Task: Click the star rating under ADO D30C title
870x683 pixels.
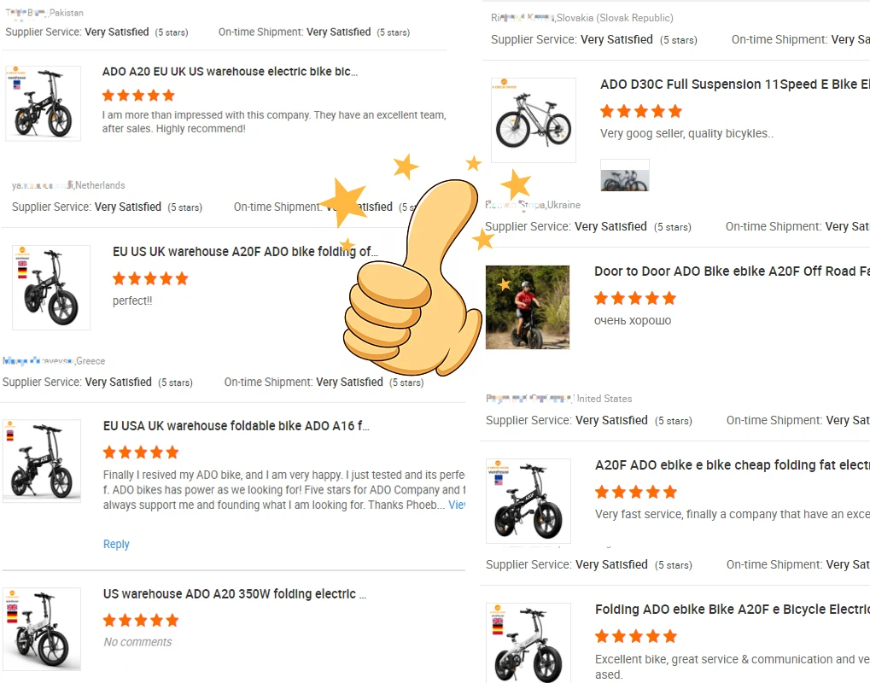Action: [641, 111]
